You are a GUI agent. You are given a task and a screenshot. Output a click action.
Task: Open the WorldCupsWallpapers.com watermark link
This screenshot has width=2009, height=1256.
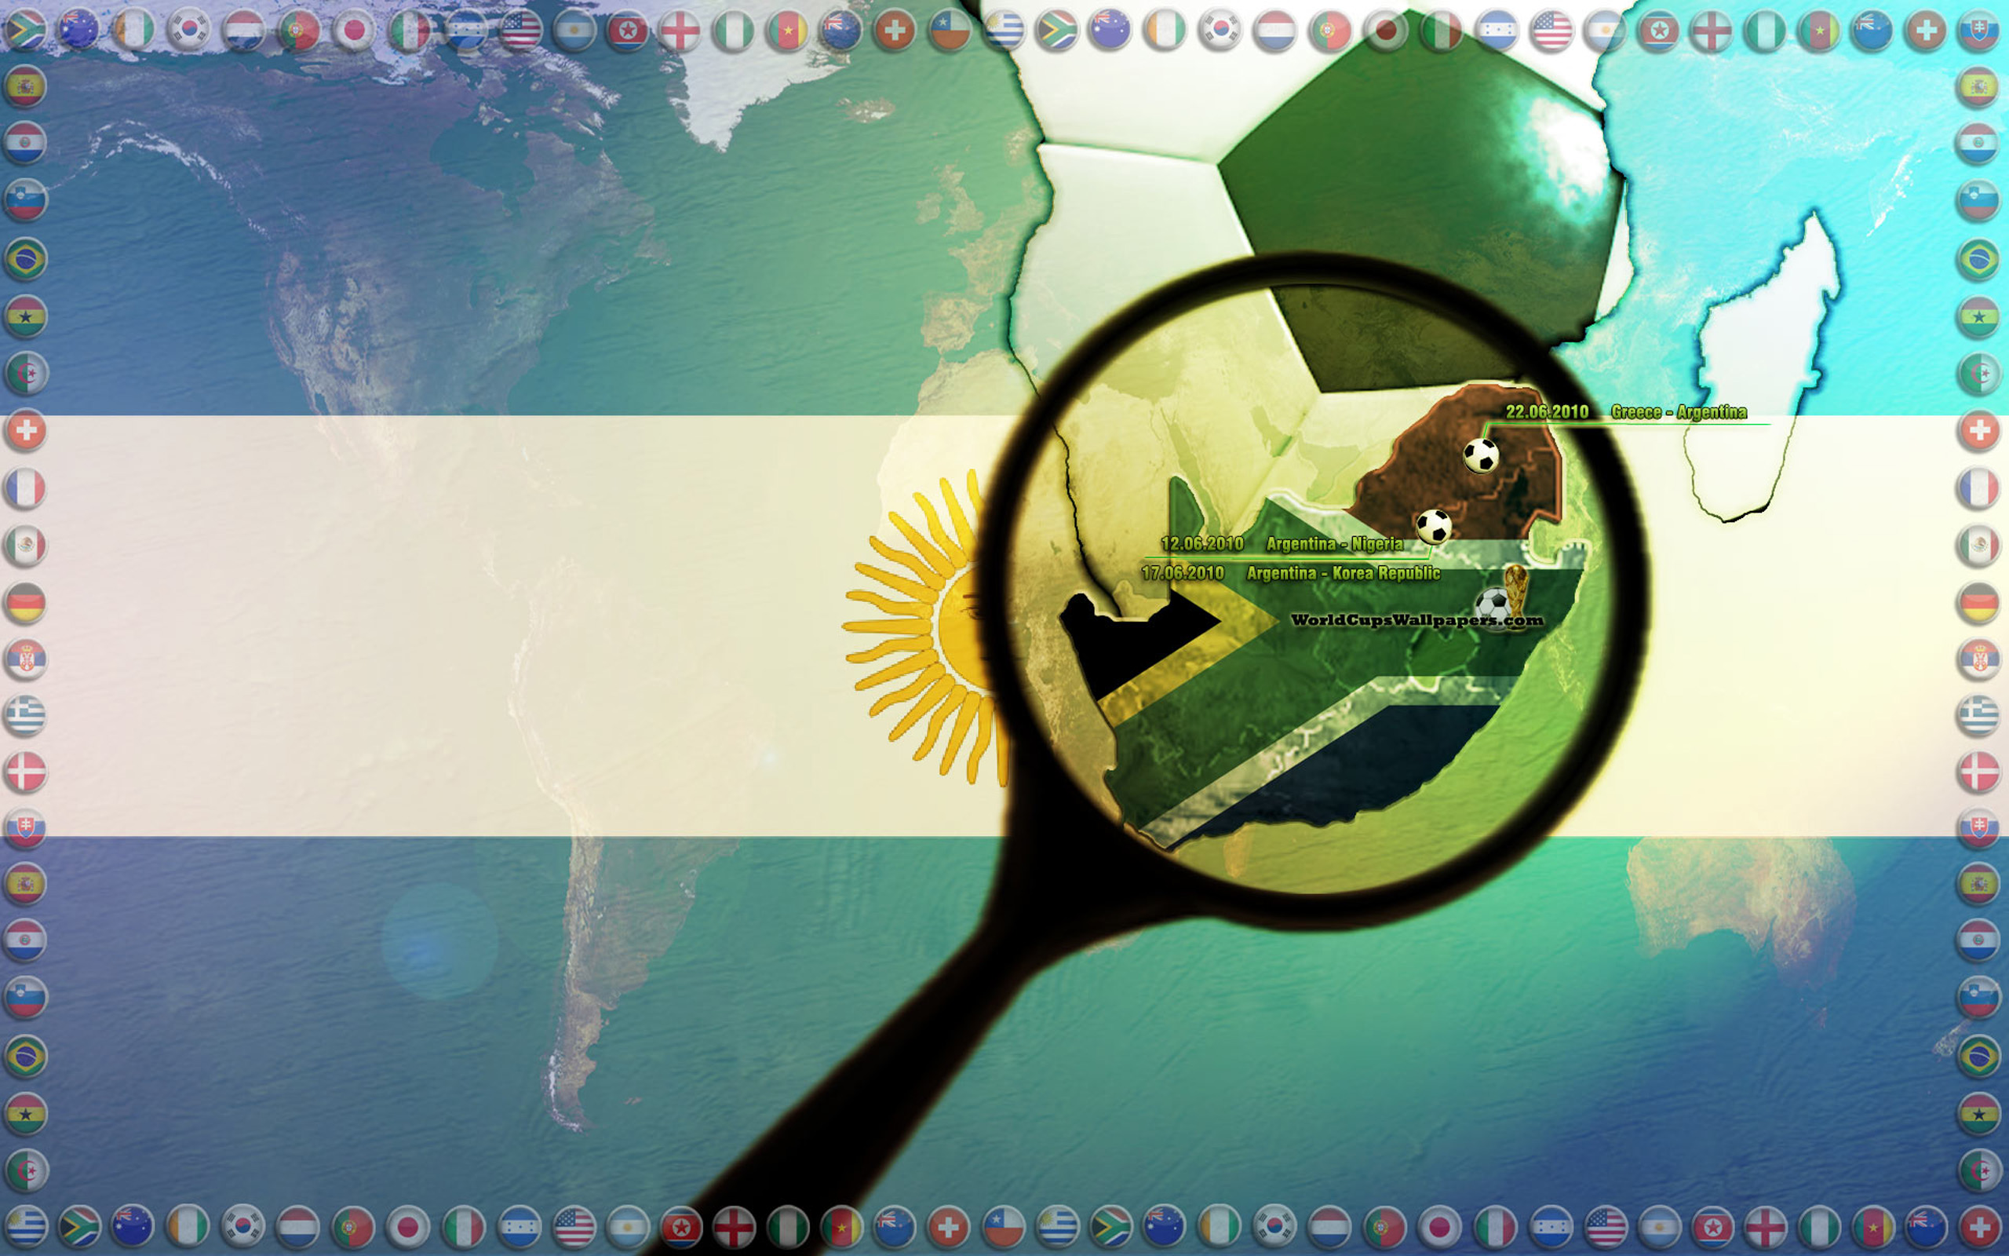point(1417,619)
